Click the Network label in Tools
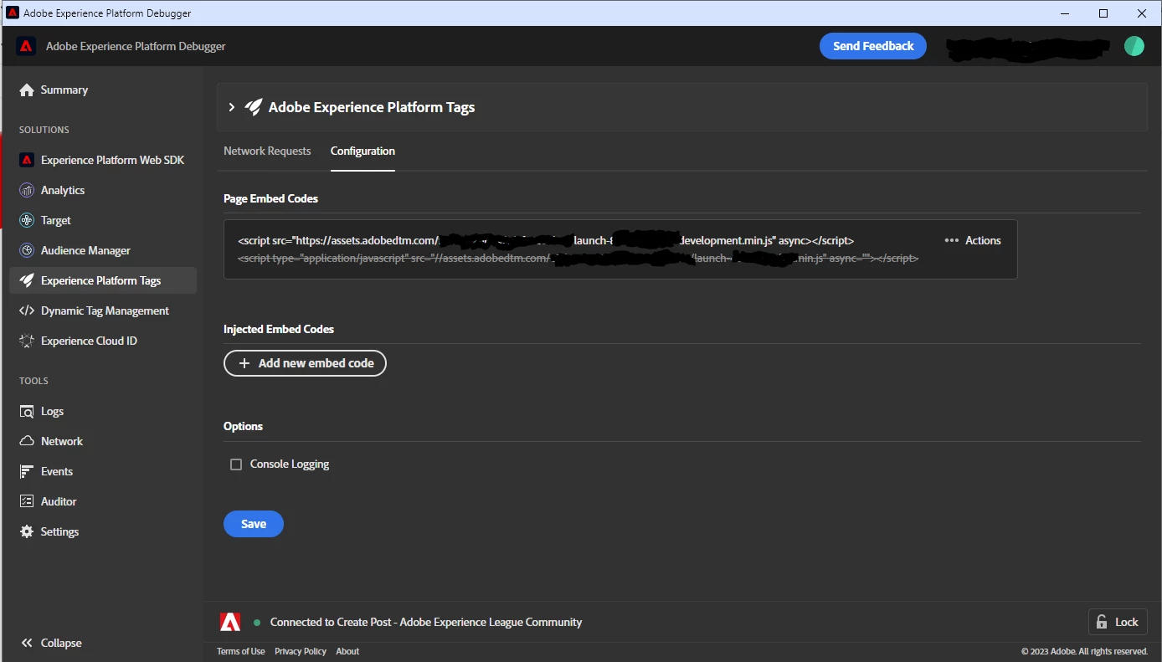Viewport: 1162px width, 662px height. 62,441
